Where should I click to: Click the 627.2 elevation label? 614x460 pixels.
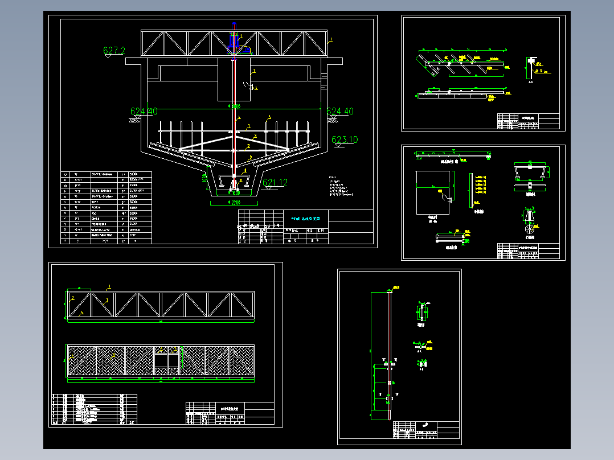pos(114,51)
